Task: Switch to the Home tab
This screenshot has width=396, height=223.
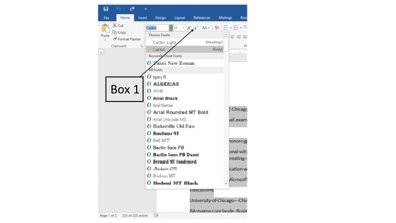Action: pos(125,18)
